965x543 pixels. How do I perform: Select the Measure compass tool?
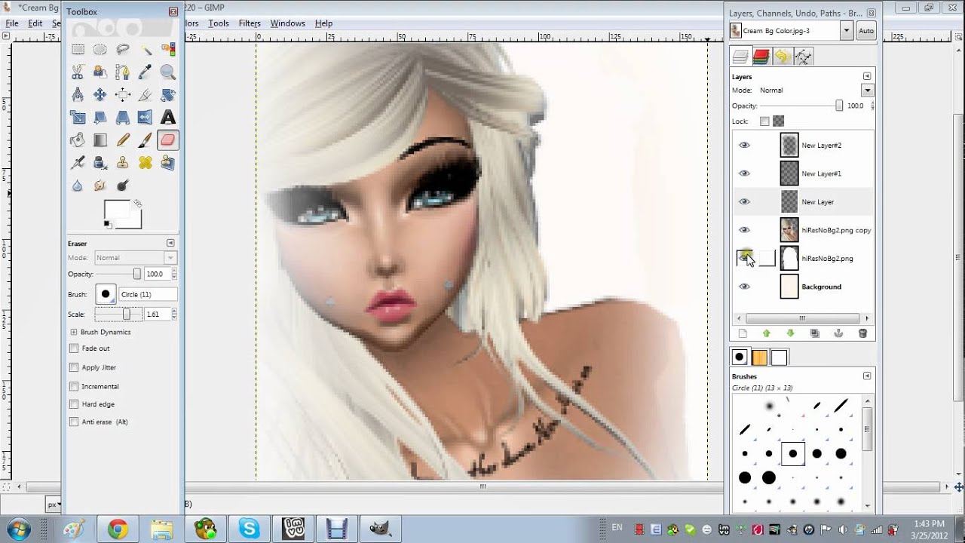coord(78,95)
